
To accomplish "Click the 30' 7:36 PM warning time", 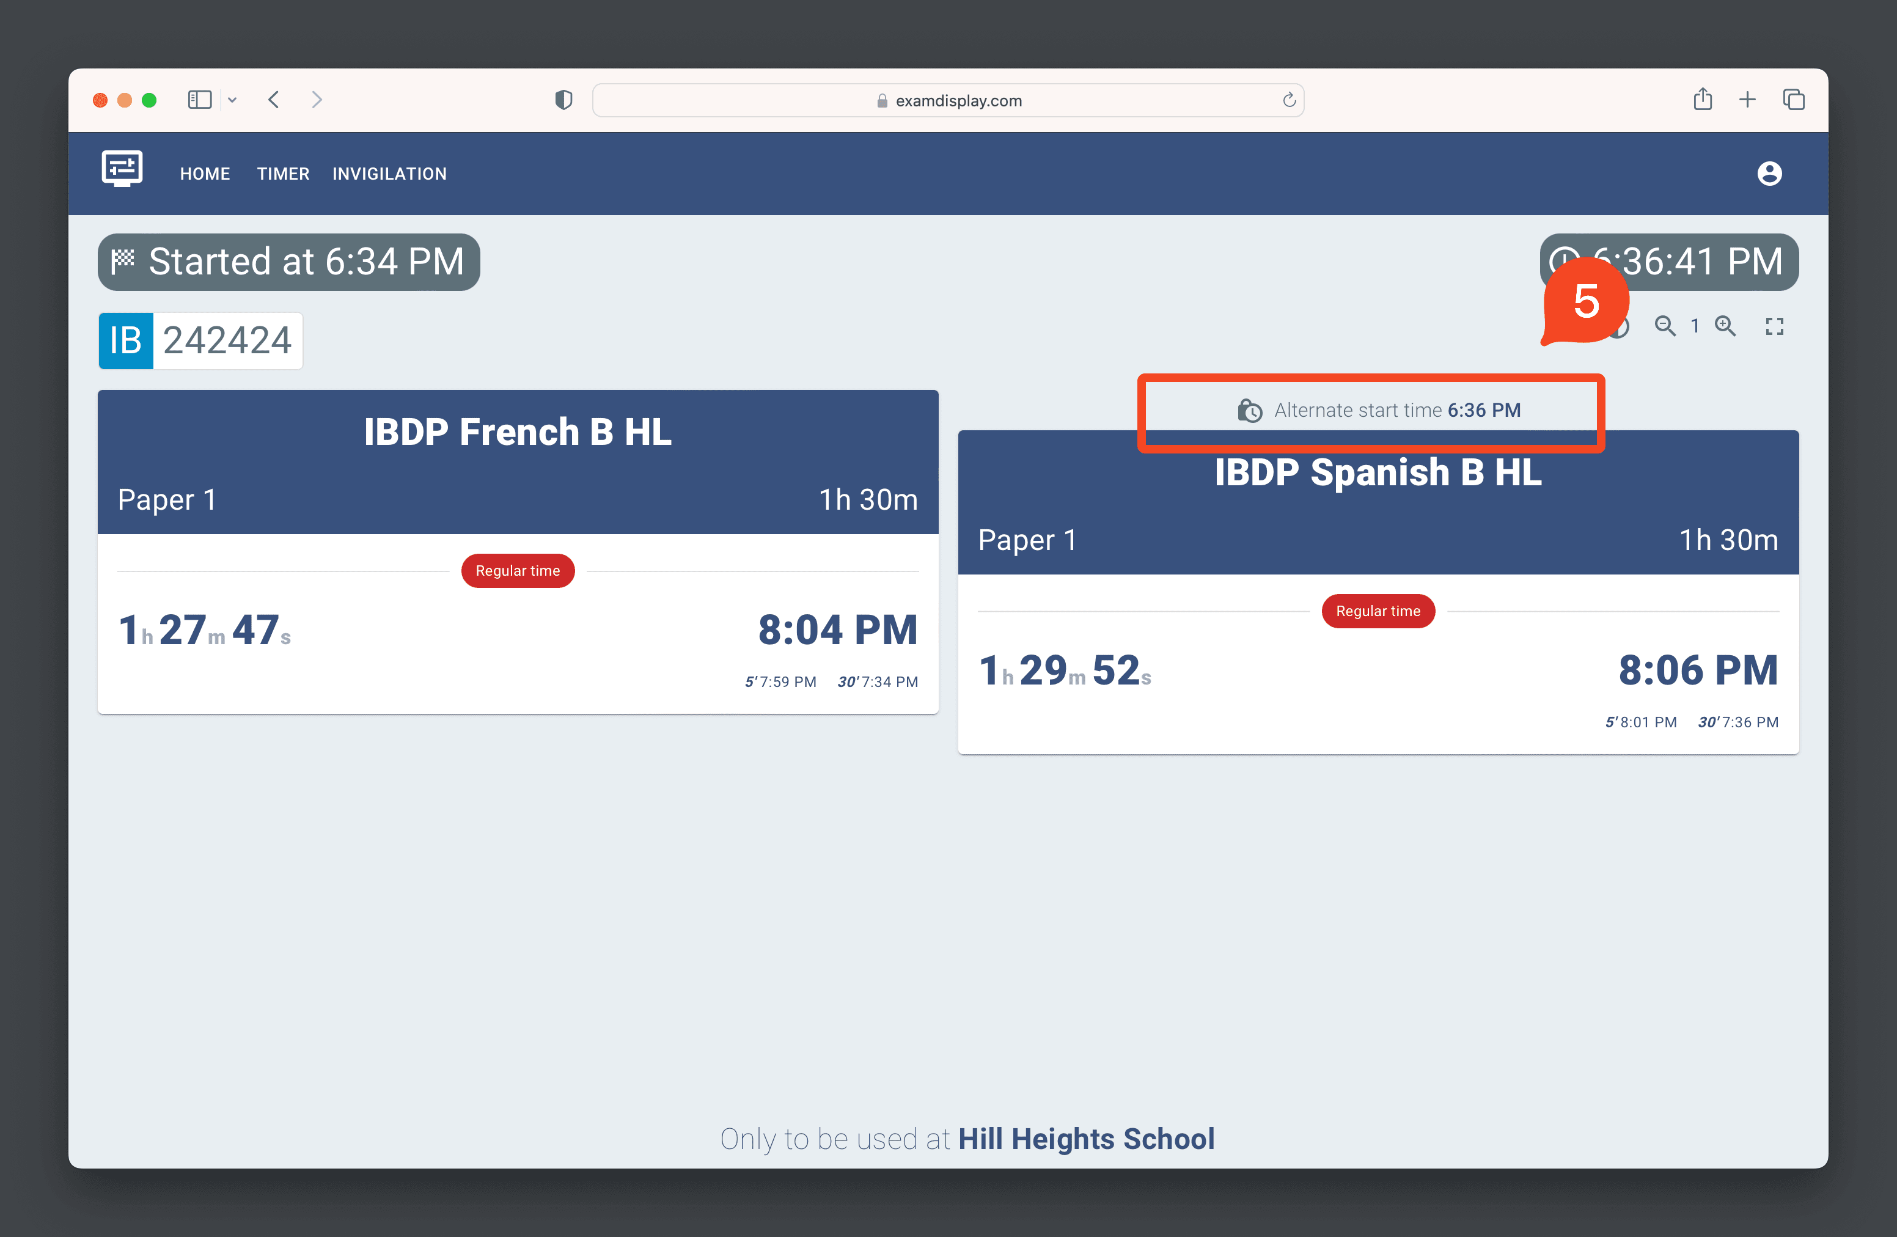I will (1737, 722).
